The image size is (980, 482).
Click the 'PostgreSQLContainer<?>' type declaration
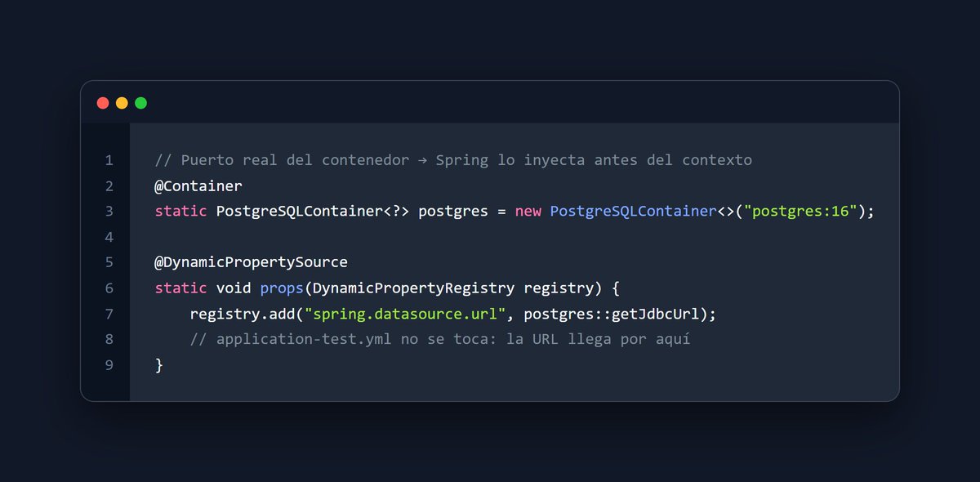tap(313, 212)
